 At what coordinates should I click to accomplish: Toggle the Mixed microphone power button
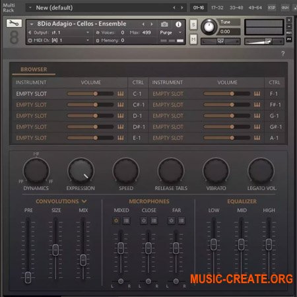click(x=116, y=220)
